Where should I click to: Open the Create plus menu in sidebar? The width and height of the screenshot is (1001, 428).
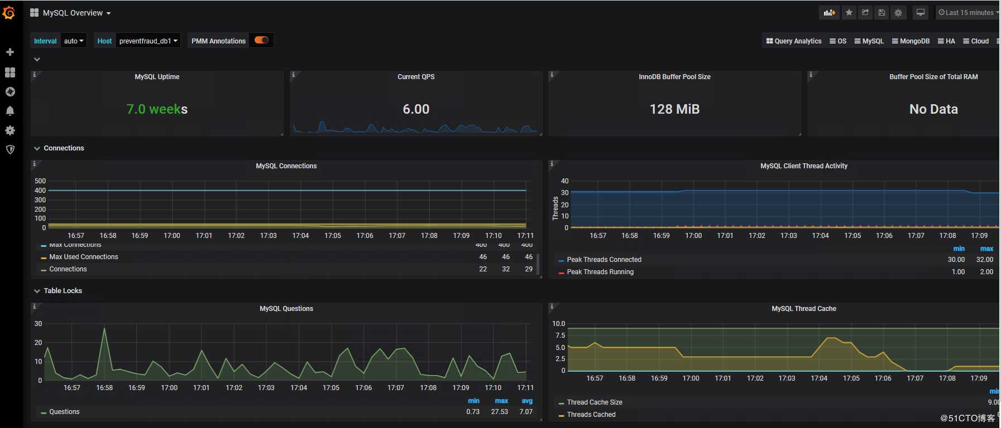[x=10, y=52]
